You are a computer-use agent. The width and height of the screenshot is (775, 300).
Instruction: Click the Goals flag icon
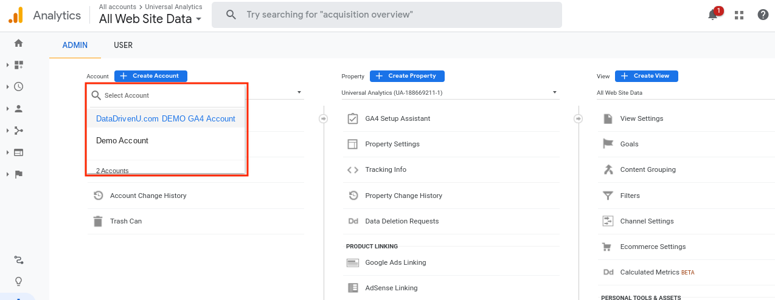(x=608, y=144)
